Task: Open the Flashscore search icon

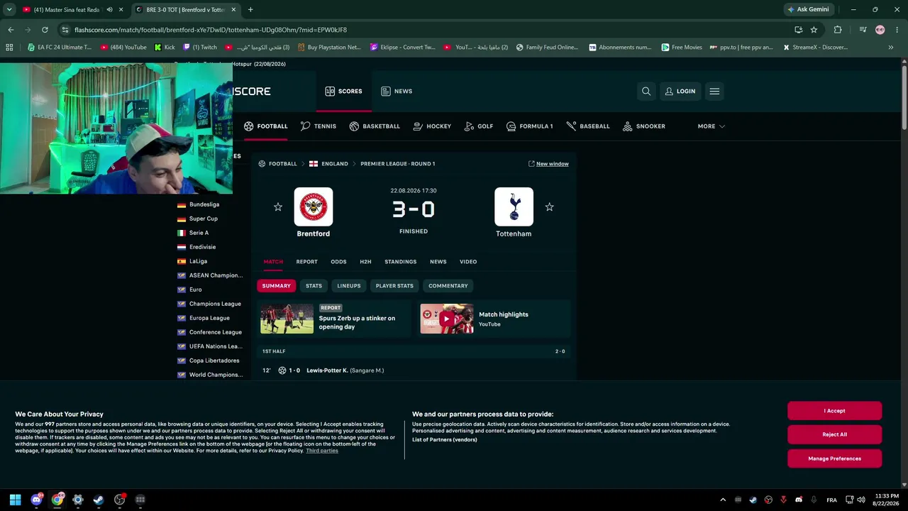Action: pyautogui.click(x=646, y=91)
